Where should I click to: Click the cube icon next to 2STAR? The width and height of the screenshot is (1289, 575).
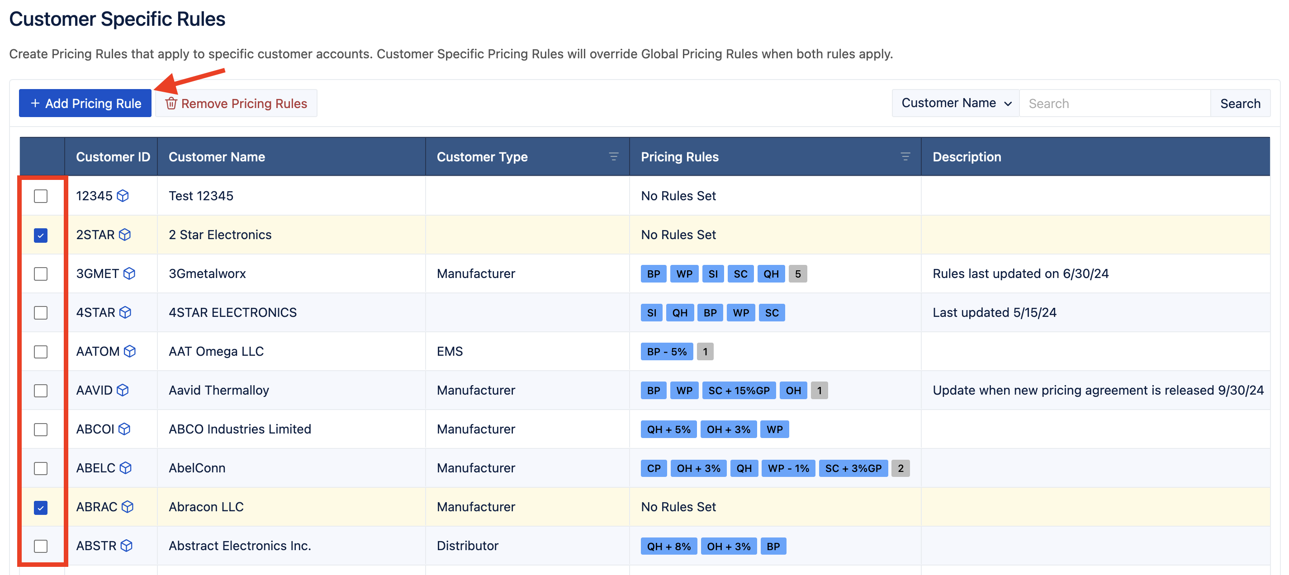pyautogui.click(x=125, y=235)
